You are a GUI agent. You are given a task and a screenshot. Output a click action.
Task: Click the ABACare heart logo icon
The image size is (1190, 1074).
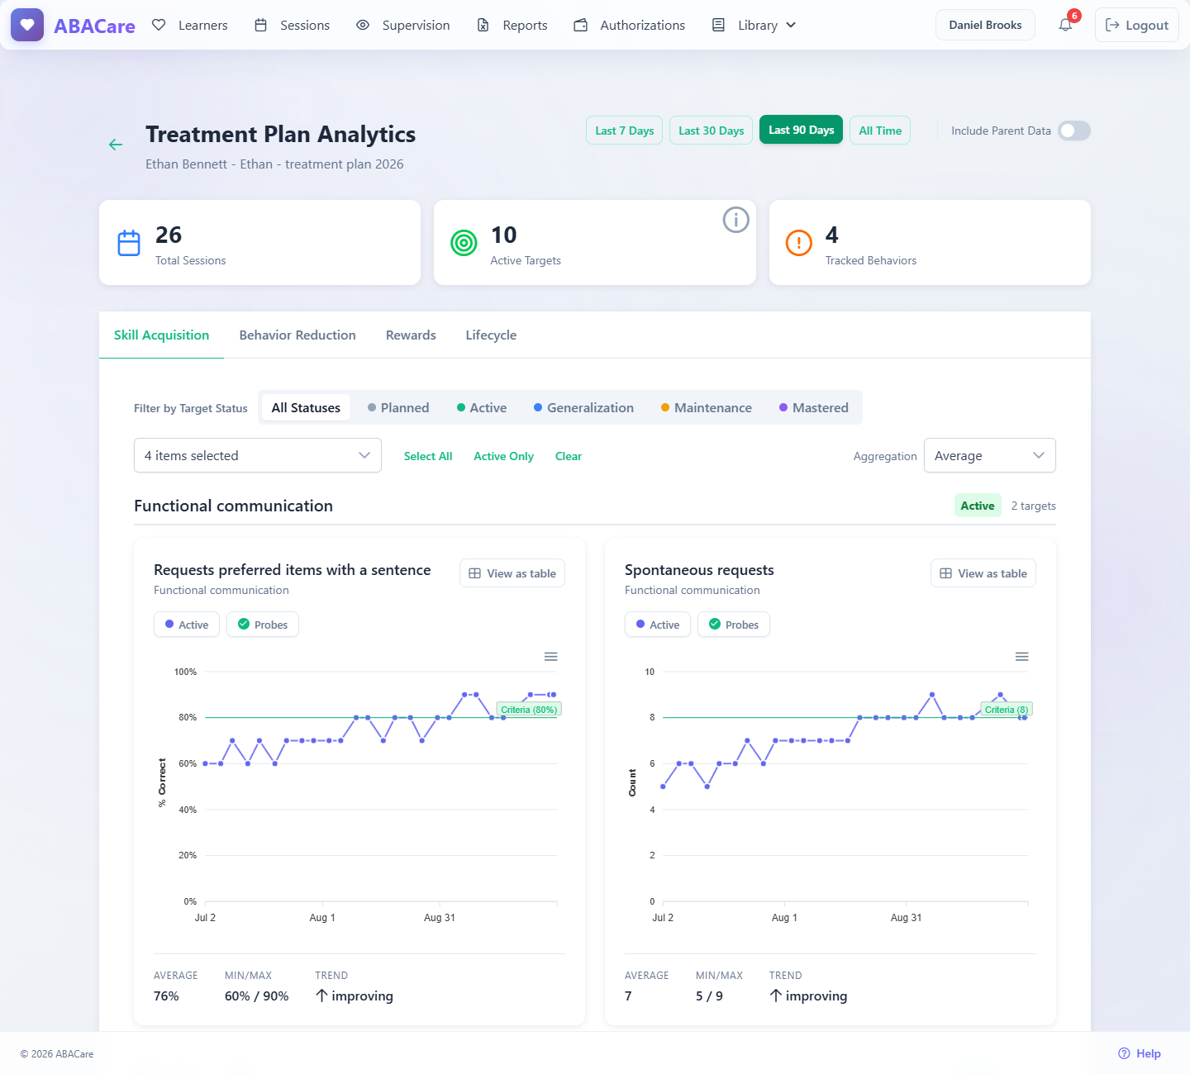click(27, 25)
